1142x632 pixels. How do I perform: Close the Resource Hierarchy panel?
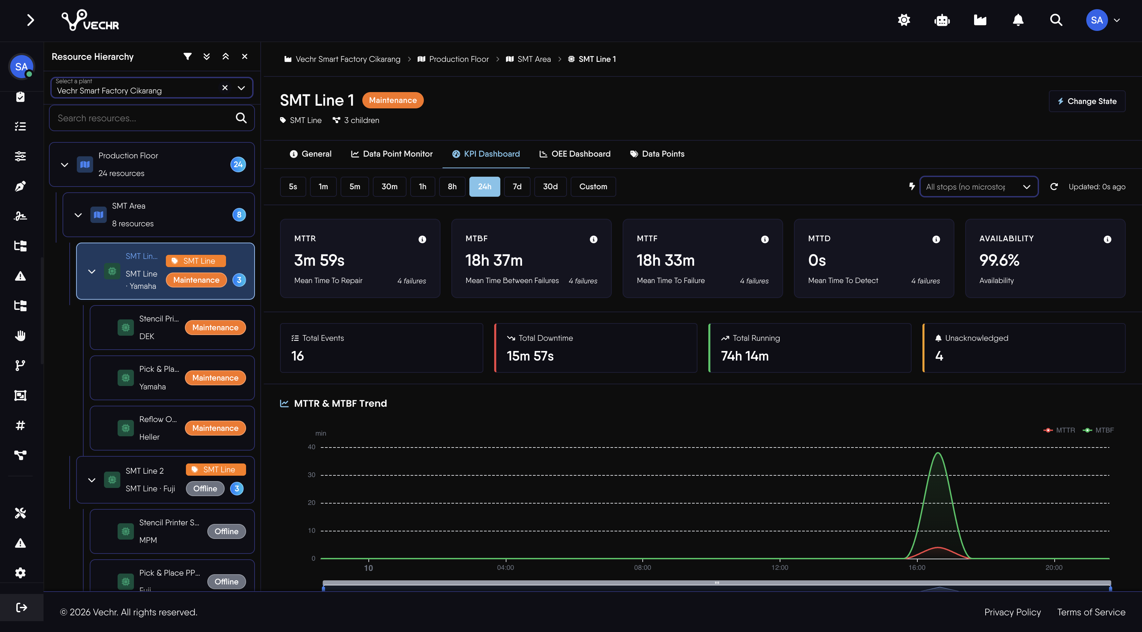(245, 56)
